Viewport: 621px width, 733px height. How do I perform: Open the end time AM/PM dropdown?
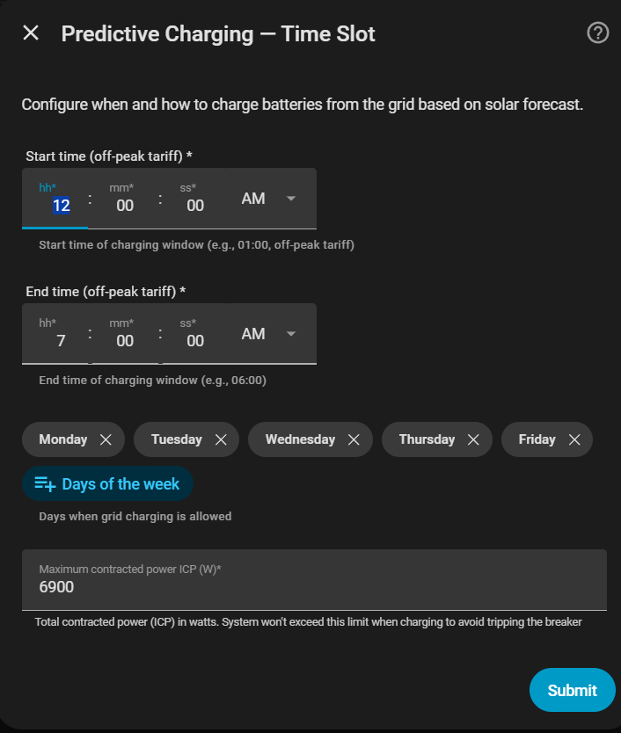[x=267, y=334]
